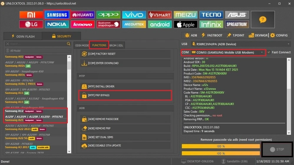Open the ADB tool
Image resolution: width=294 pixels, height=165 pixels.
[191, 35]
